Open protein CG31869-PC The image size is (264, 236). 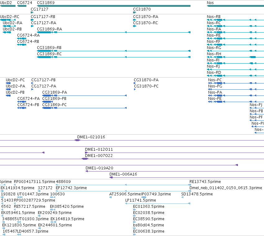click(54, 105)
